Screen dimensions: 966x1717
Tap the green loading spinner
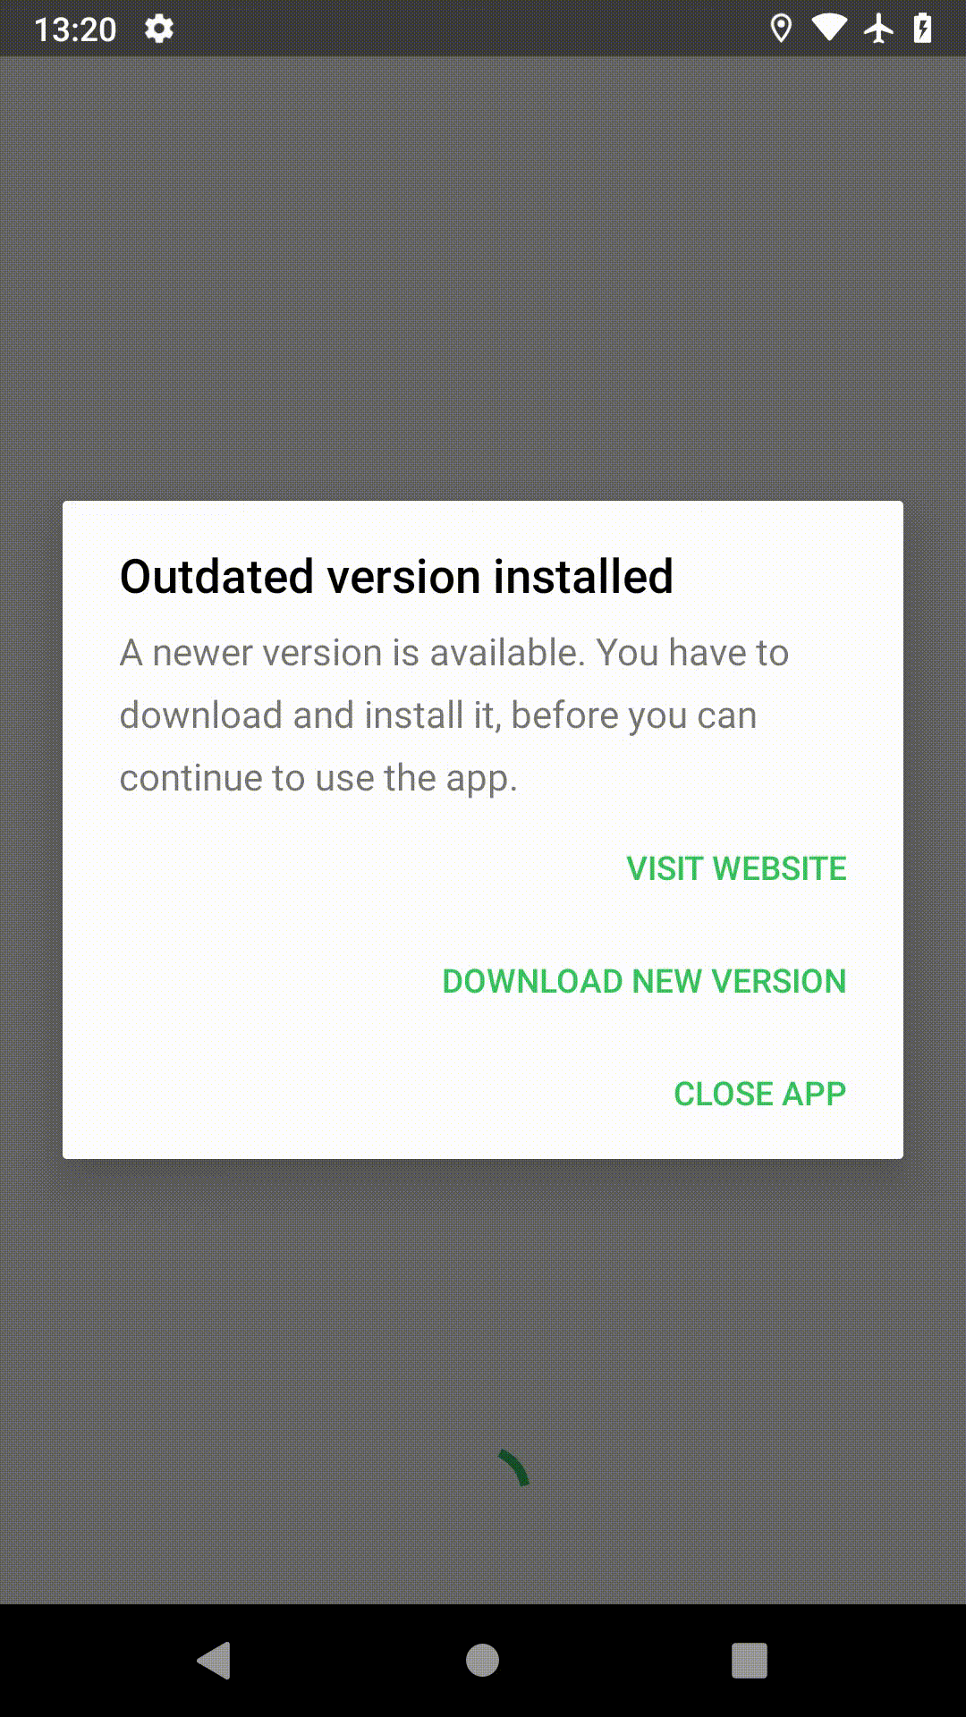click(514, 1467)
